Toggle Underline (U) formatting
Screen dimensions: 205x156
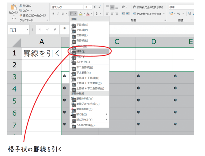[63, 13]
